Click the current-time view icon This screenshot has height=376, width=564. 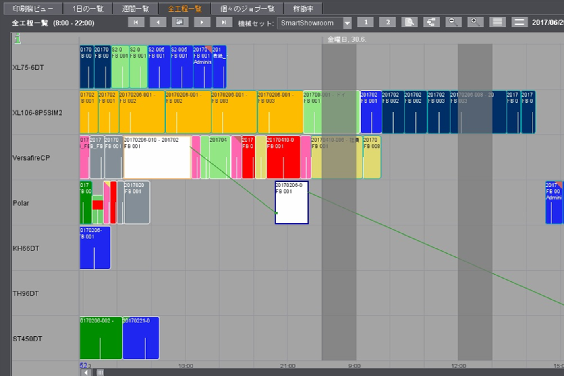click(x=180, y=23)
